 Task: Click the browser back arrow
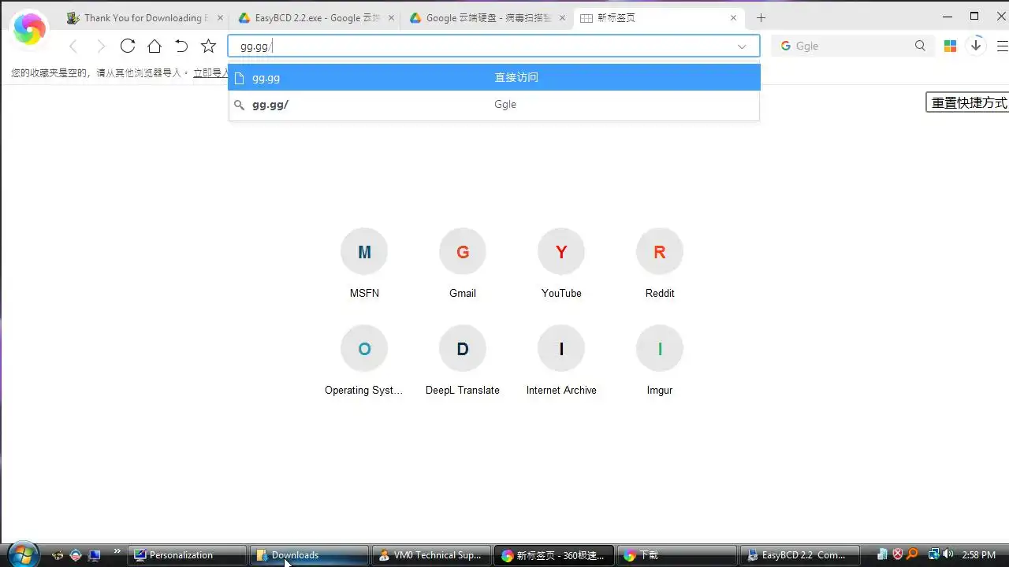click(x=73, y=46)
